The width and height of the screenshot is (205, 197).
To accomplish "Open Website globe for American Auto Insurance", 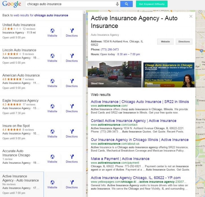I will pyautogui.click(x=52, y=83).
